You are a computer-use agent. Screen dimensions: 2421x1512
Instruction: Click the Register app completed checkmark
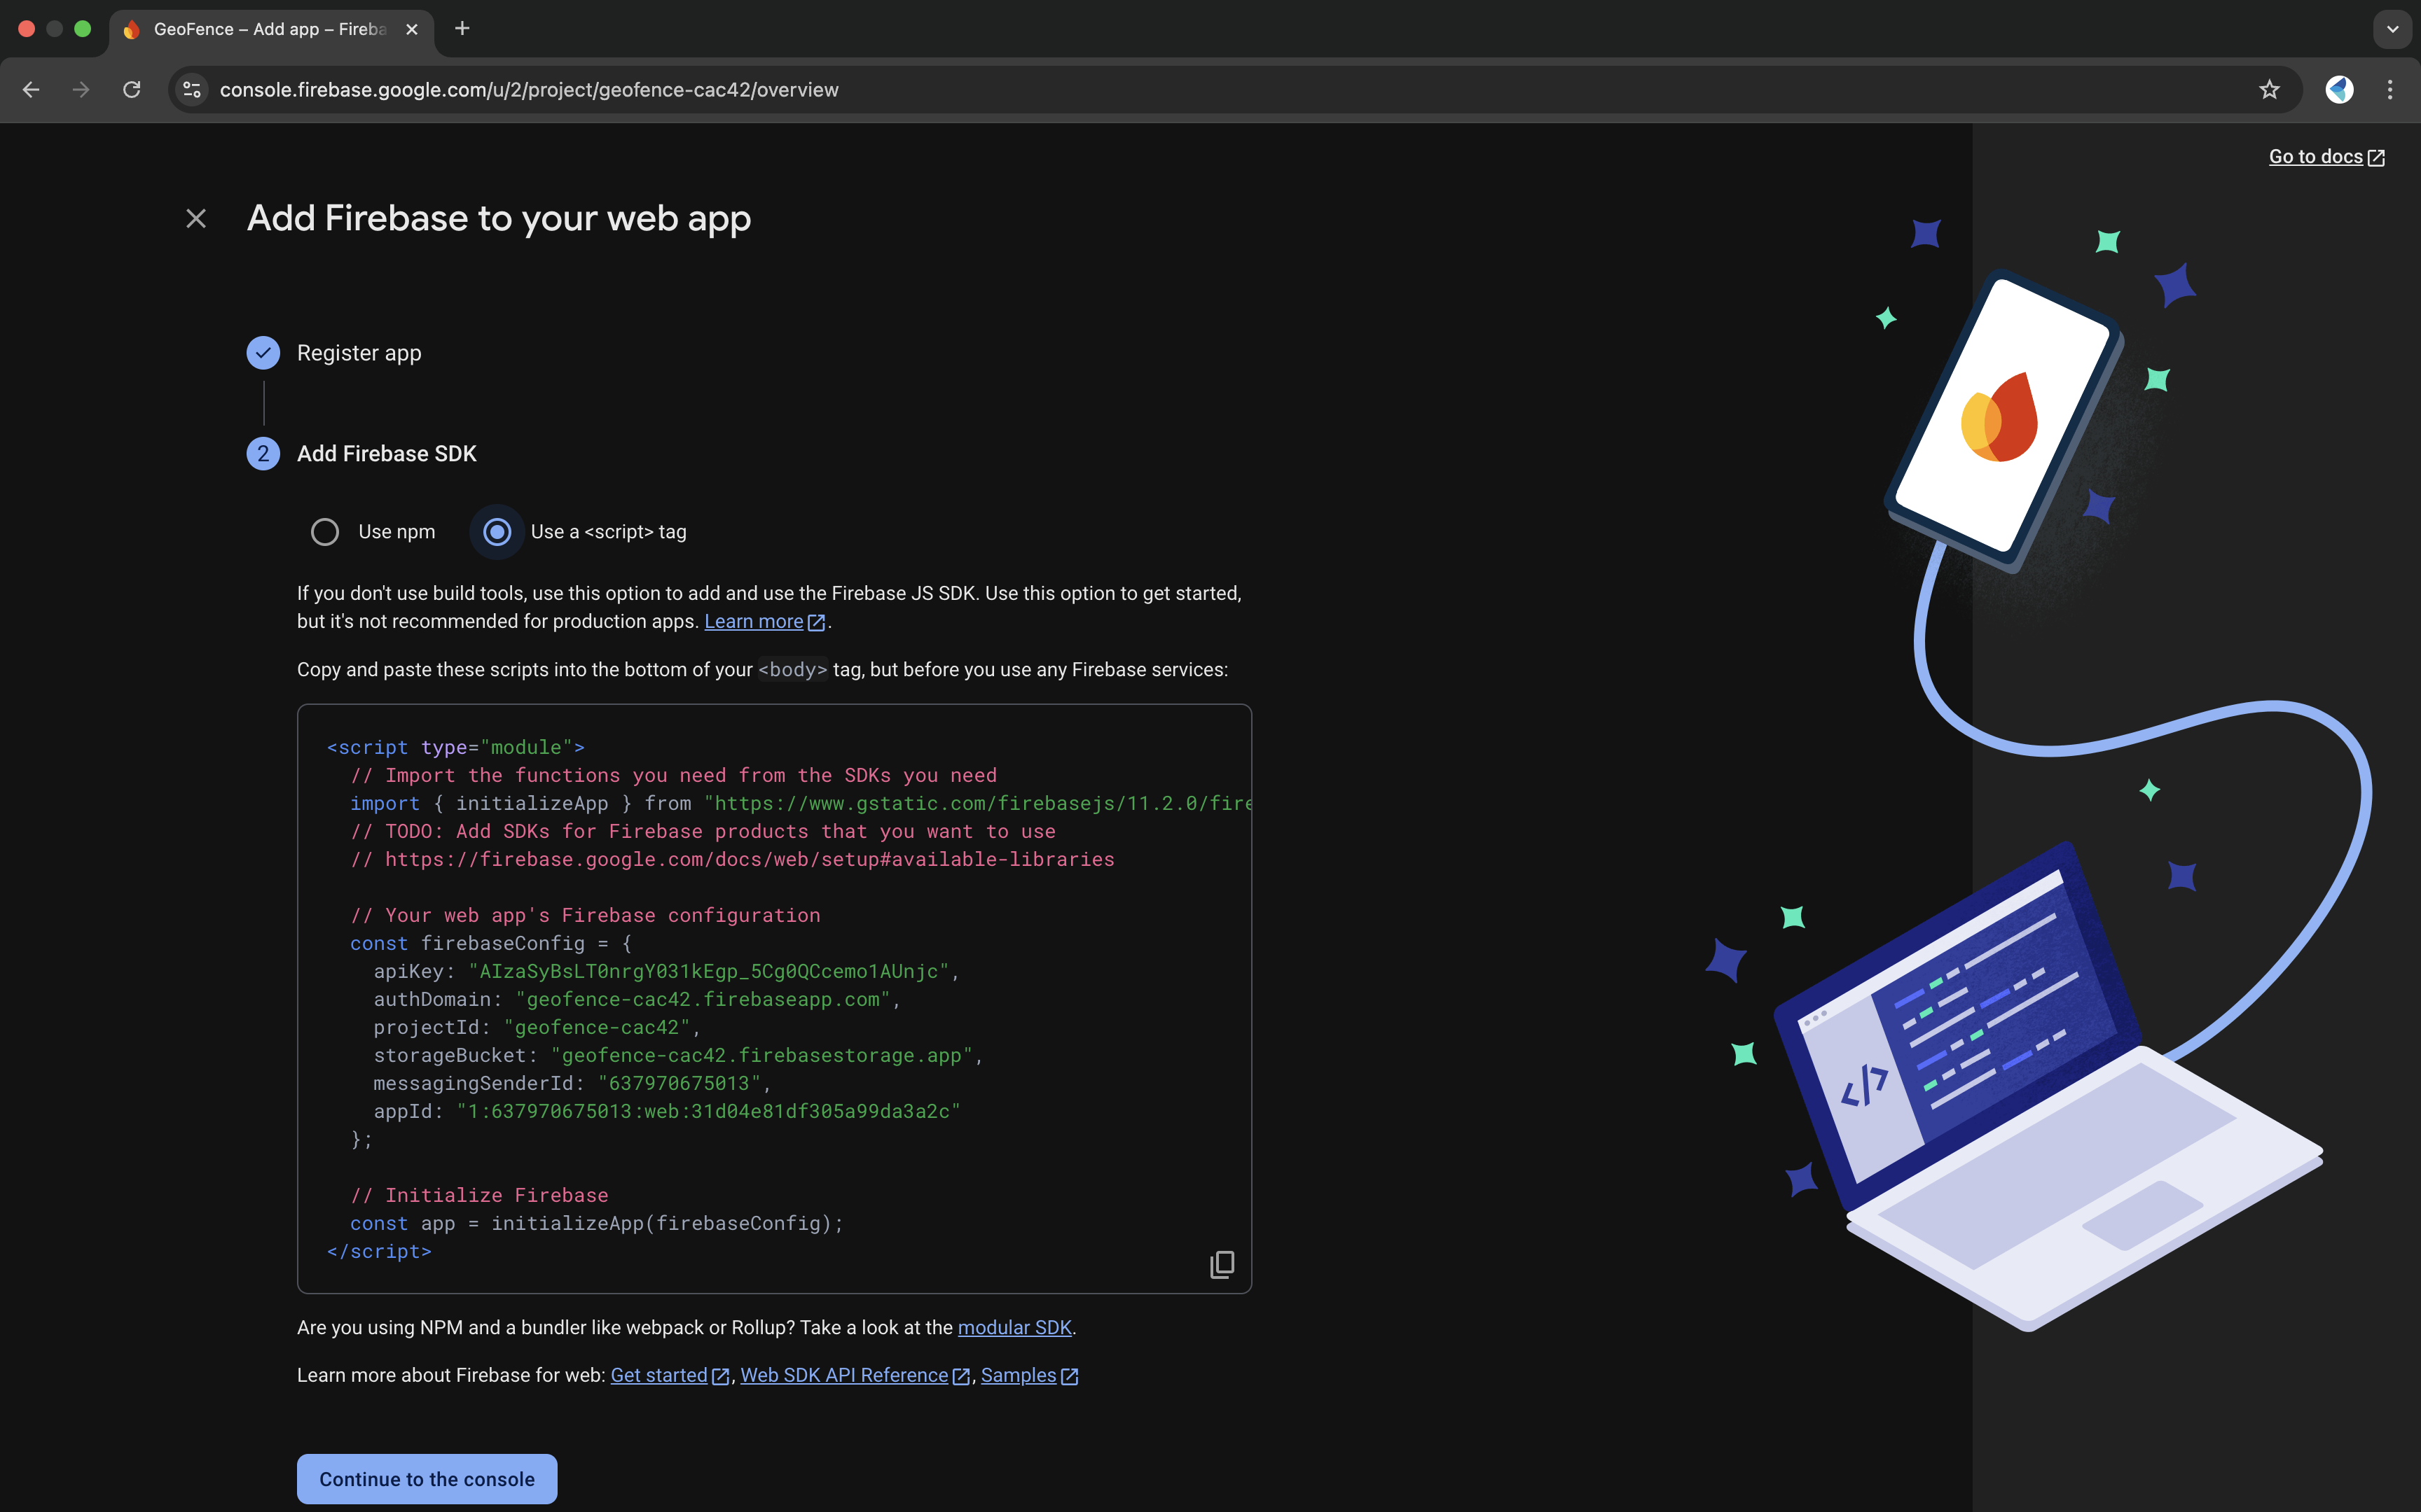[x=262, y=352]
